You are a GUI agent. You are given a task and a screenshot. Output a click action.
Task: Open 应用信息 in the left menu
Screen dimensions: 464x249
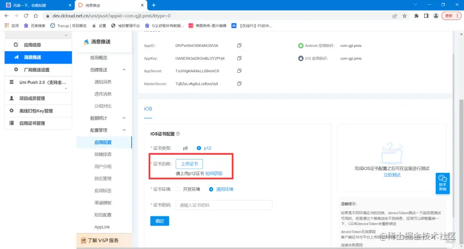click(x=38, y=45)
